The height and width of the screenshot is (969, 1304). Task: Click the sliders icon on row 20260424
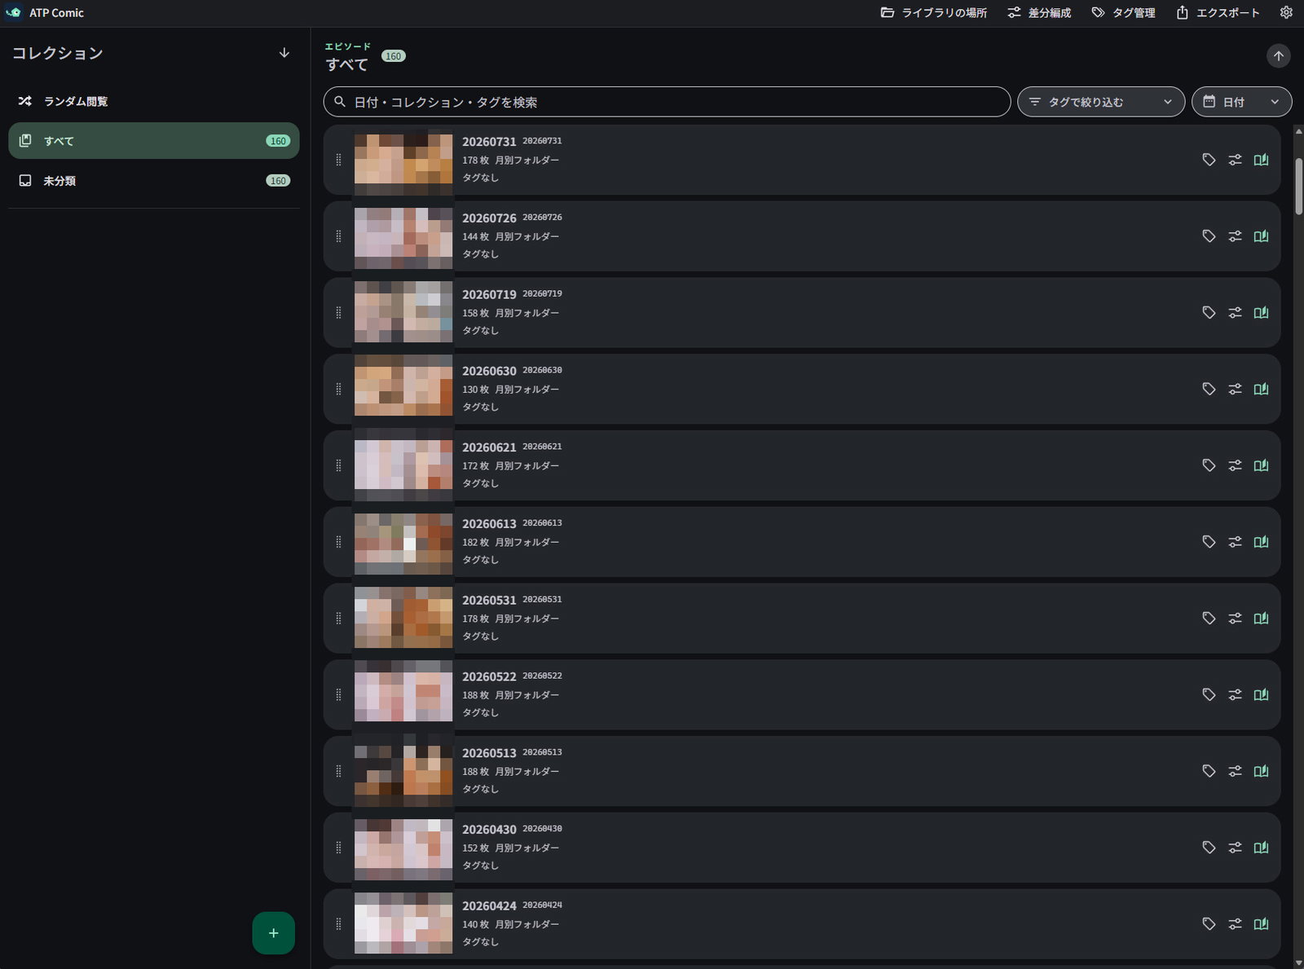tap(1235, 924)
